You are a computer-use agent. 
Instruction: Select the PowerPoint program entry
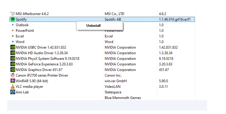tap(25, 31)
